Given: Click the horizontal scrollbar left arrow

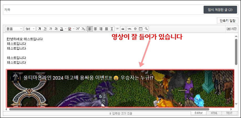Looking at the screenshot, I should [x=6, y=109].
